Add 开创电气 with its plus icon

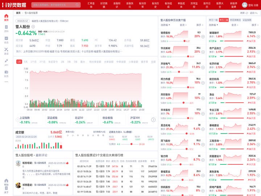203,68
